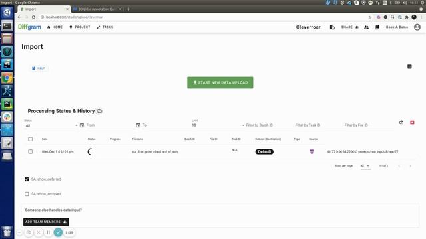Click Book A Demo link
The width and height of the screenshot is (426, 239).
[397, 27]
